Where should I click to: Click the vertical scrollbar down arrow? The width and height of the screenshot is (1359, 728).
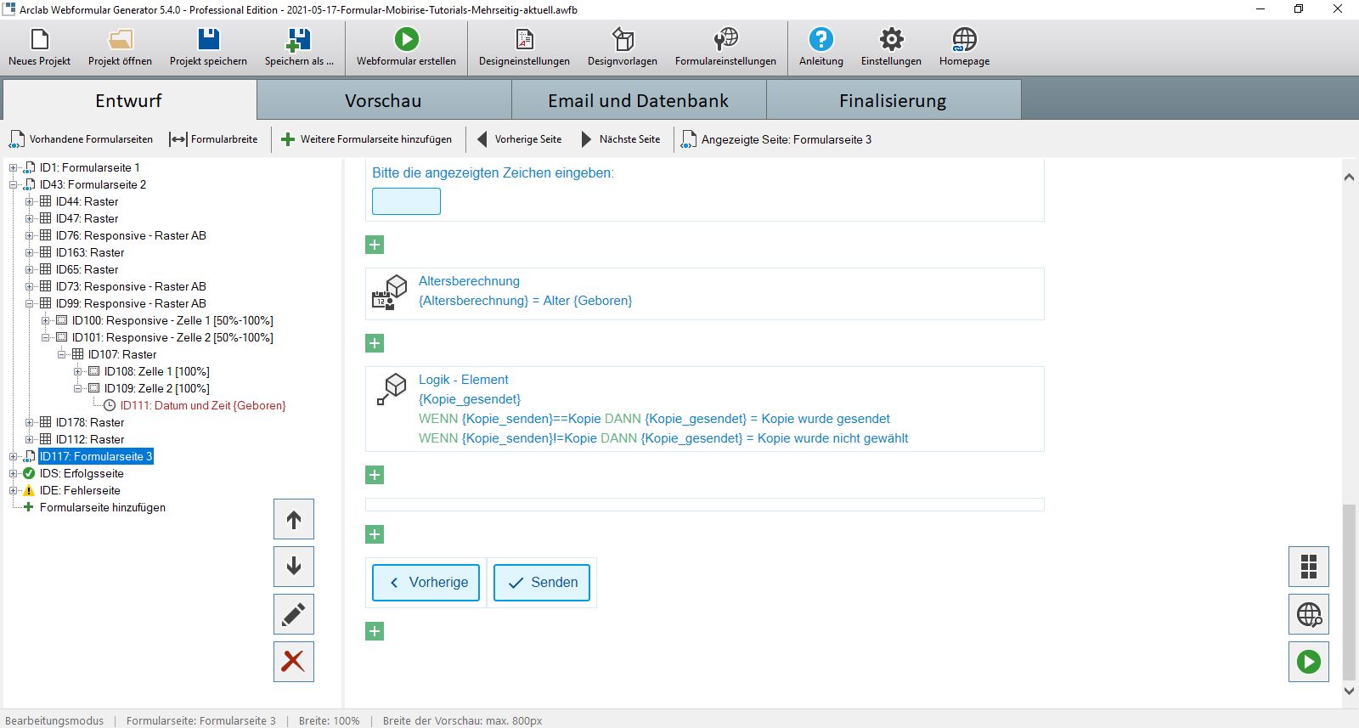point(1349,691)
